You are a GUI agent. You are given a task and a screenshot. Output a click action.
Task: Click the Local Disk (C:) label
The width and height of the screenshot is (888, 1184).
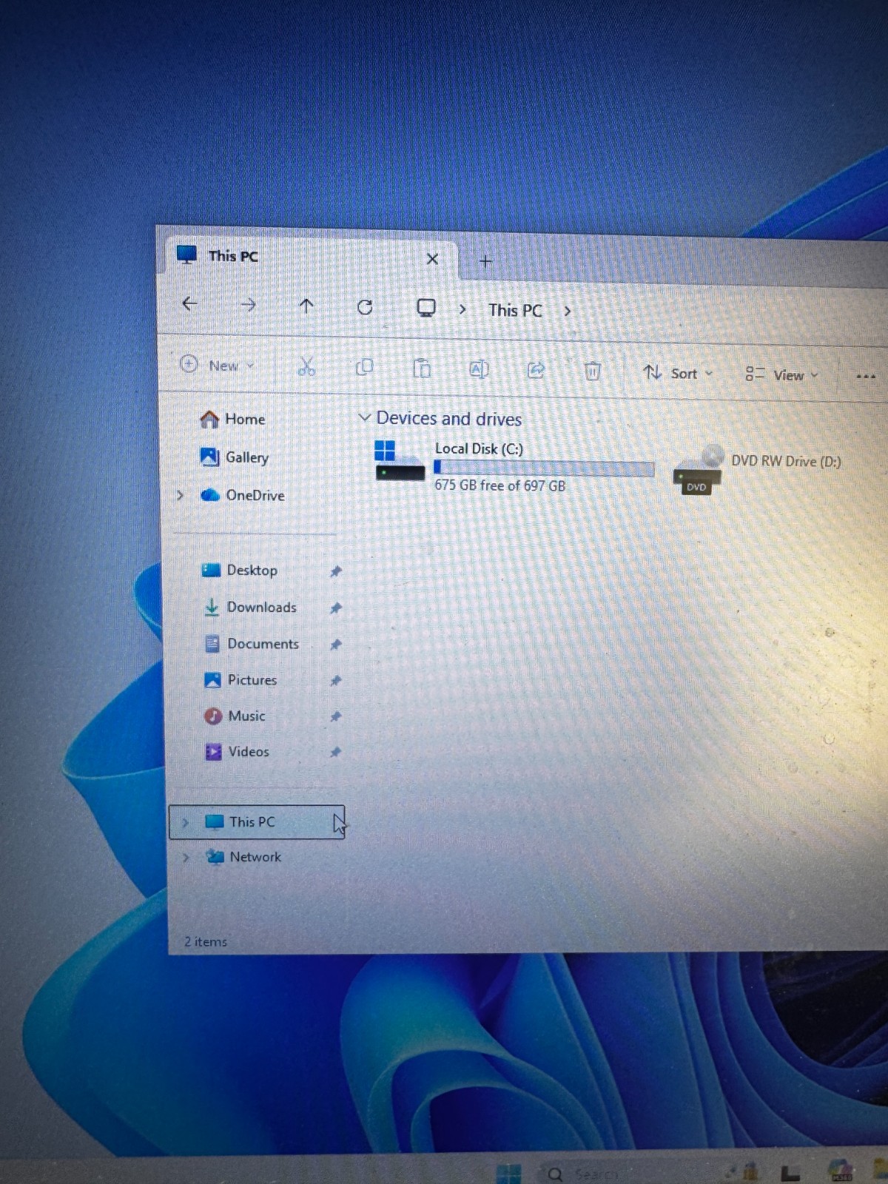point(479,448)
